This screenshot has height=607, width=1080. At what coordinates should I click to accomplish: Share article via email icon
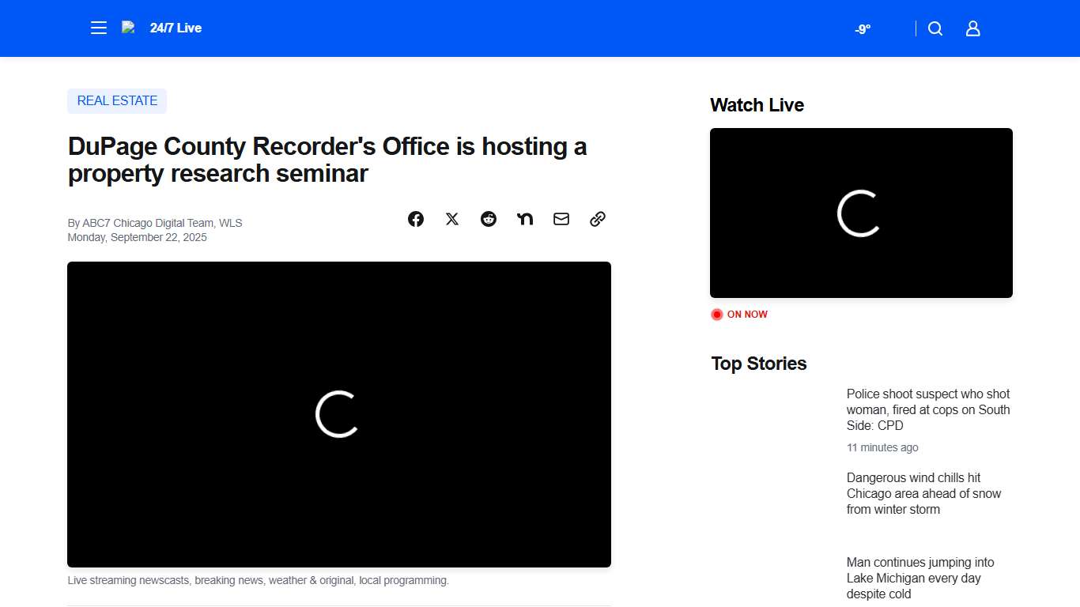561,219
